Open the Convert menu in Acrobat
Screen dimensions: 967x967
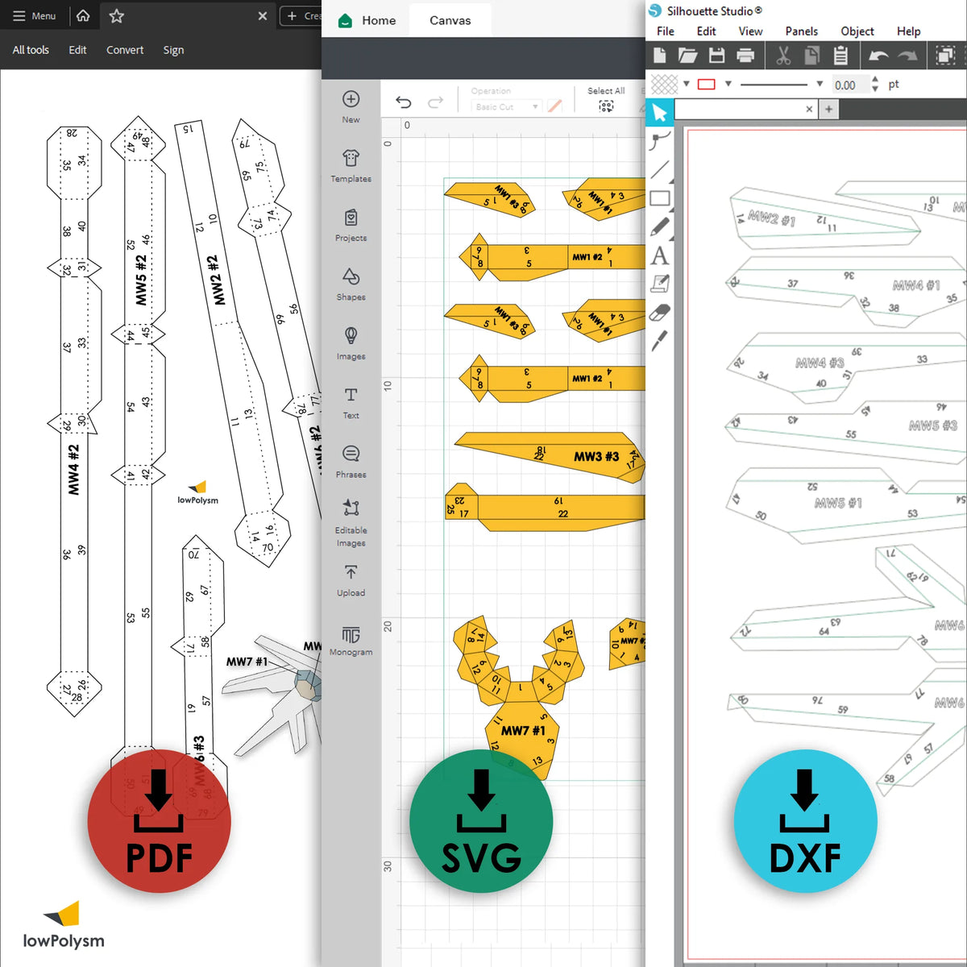[125, 50]
